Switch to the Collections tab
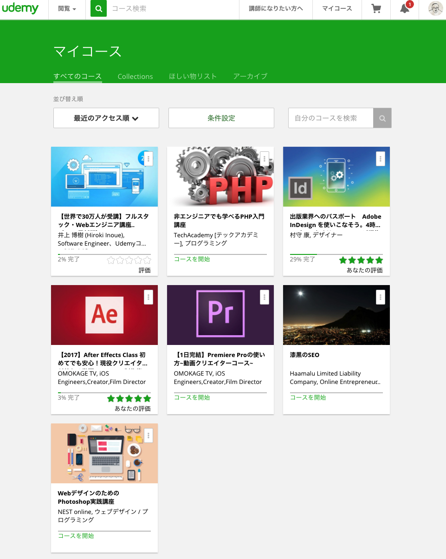 tap(135, 77)
